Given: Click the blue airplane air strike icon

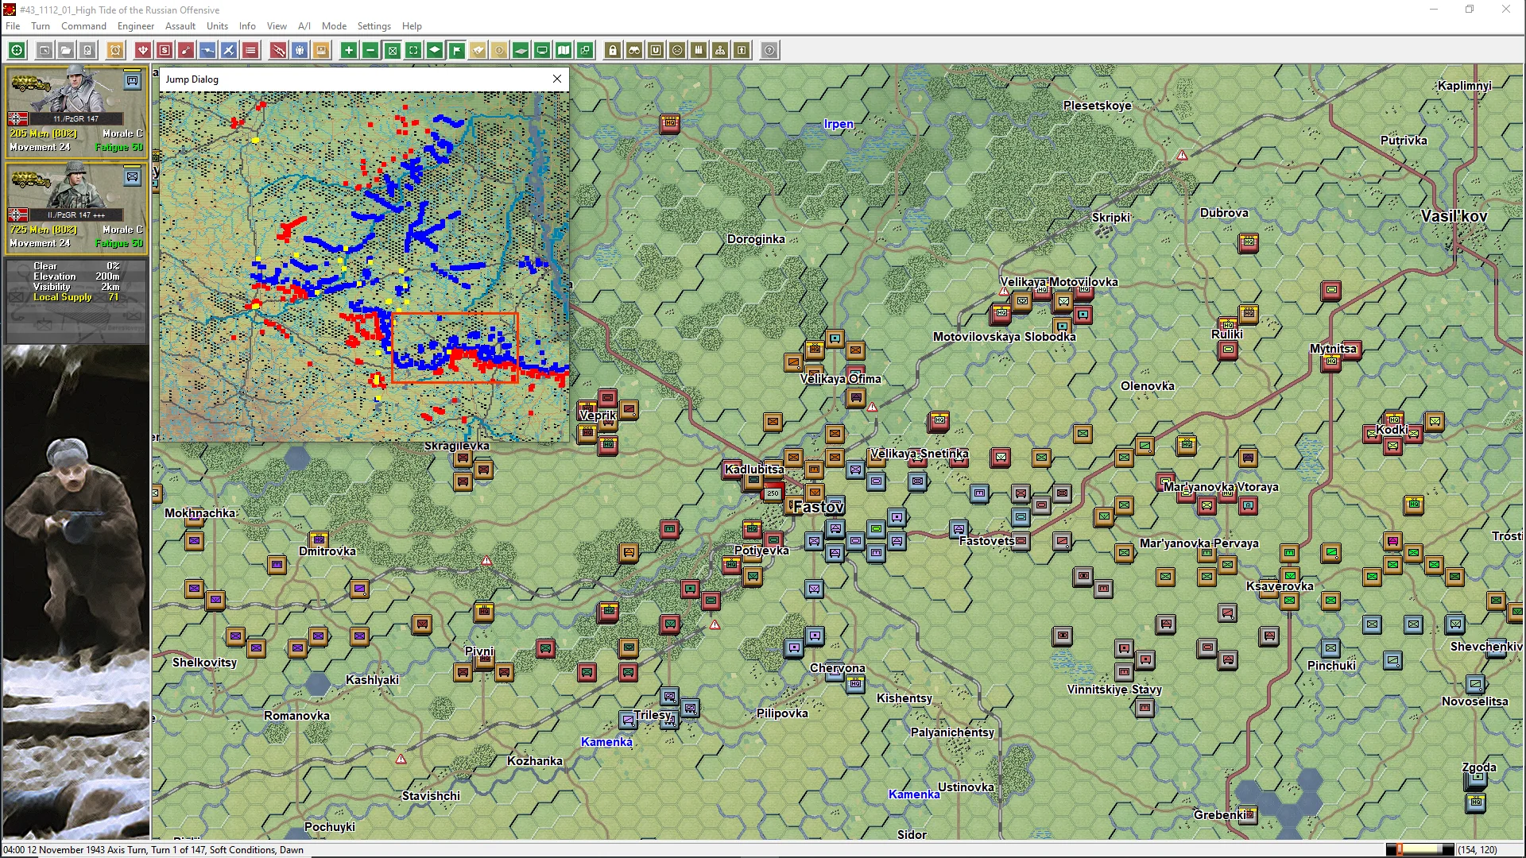Looking at the screenshot, I should point(229,51).
